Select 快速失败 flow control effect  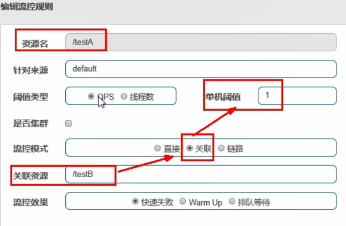click(135, 201)
